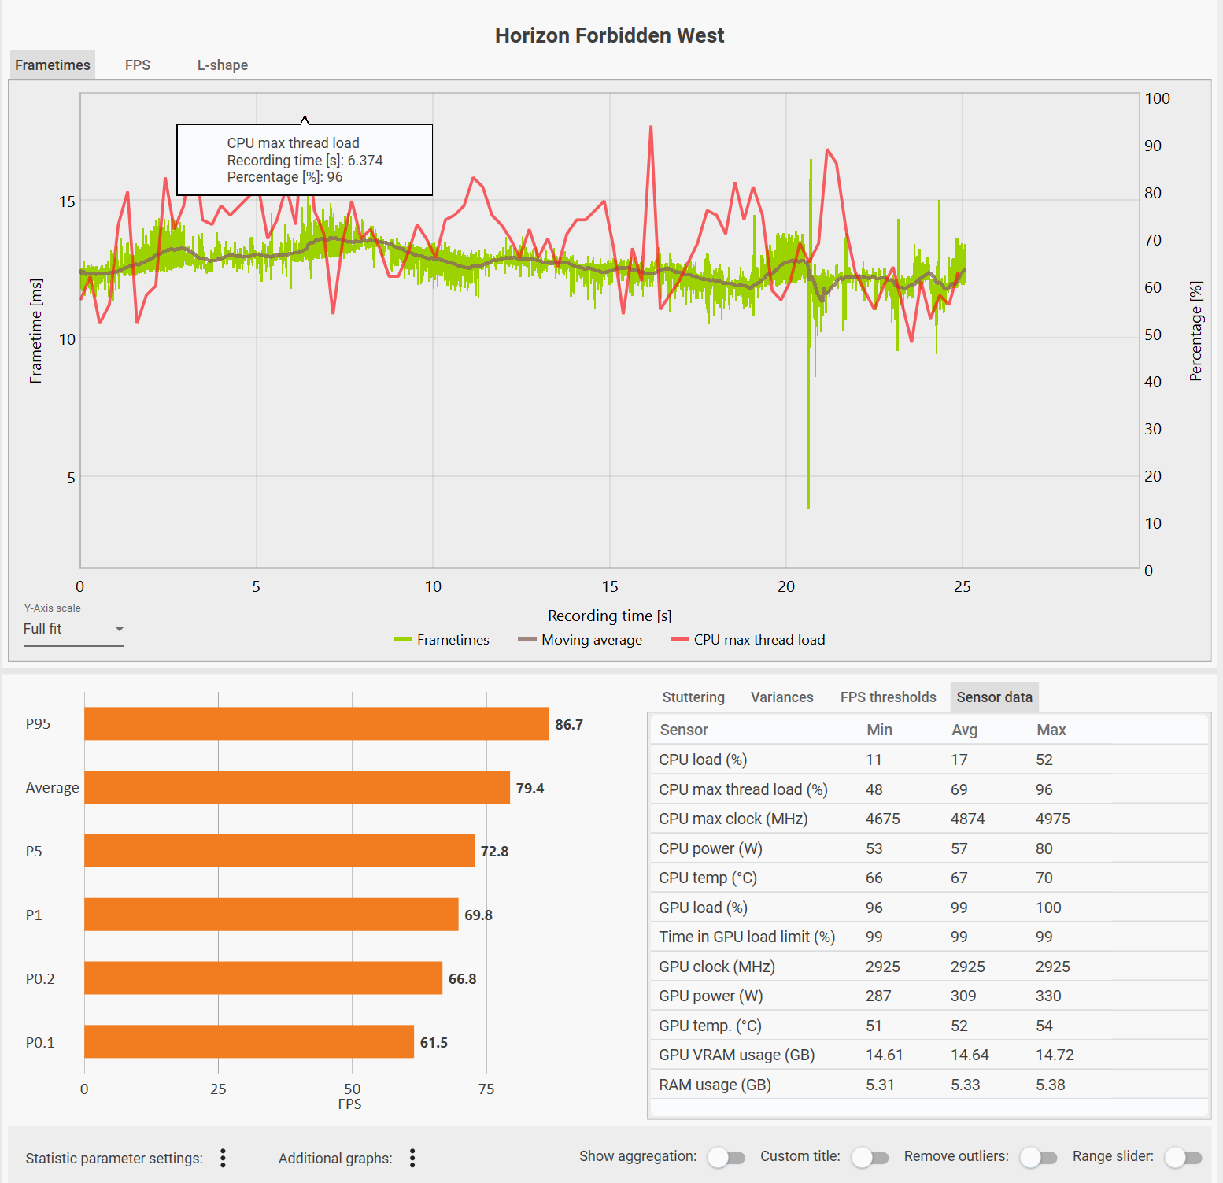Click the Average FPS bar
The height and width of the screenshot is (1183, 1223).
point(297,788)
